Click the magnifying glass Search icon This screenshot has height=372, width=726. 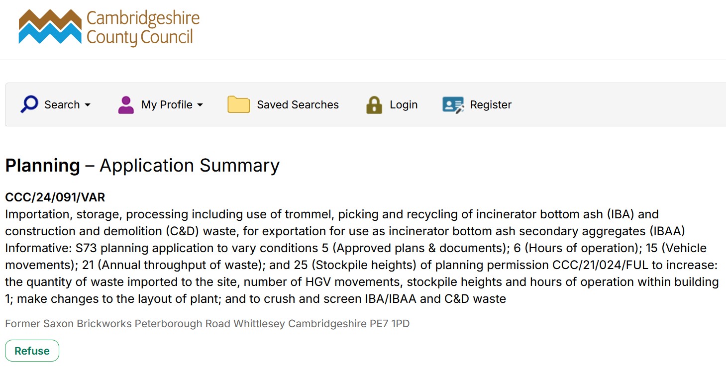coord(29,104)
